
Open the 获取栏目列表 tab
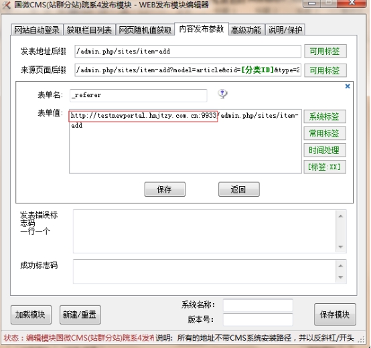click(x=89, y=30)
